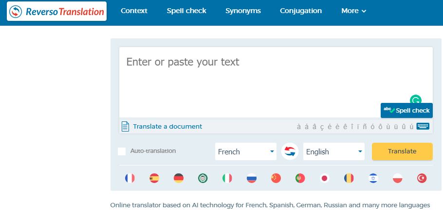Open the French source language dropdown
The image size is (443, 216).
(245, 151)
